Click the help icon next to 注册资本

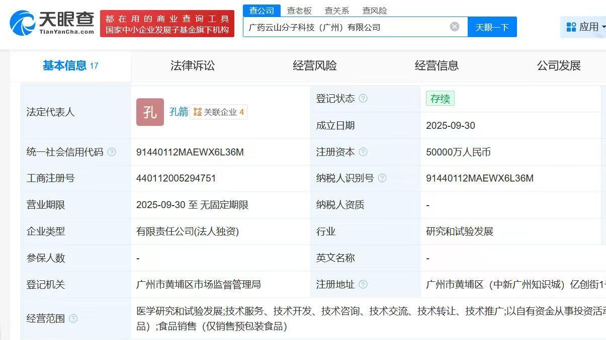363,152
